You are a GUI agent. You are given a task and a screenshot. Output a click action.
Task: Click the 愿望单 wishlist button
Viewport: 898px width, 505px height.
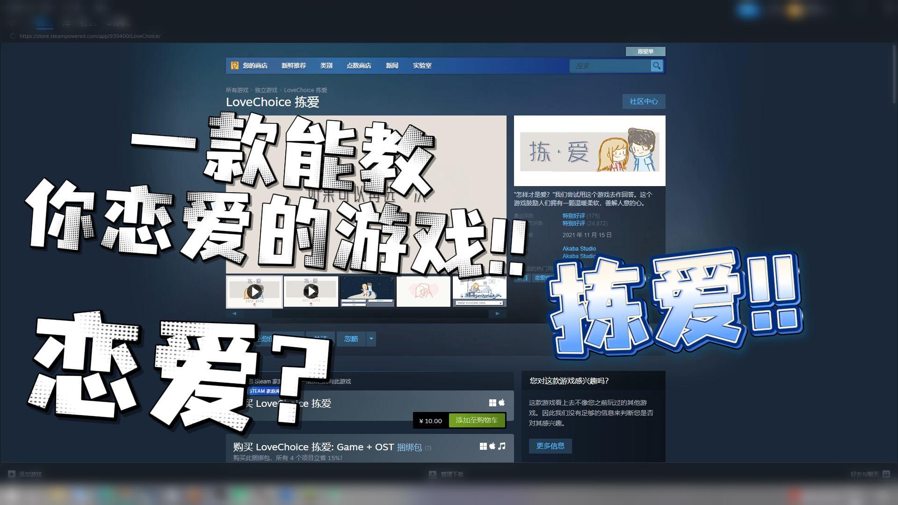[645, 51]
